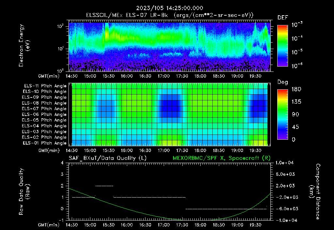Click the ELS-11 Pitch Angle row label
Viewport: 334px width, 230px height.
(45, 86)
